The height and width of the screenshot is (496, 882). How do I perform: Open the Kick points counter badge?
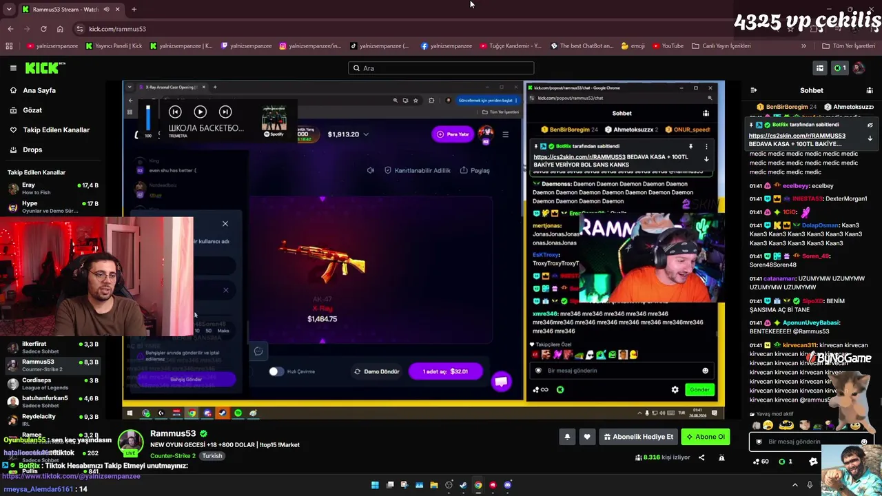840,68
